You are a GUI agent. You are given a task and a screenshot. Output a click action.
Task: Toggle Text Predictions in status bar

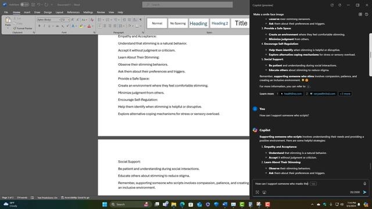pos(47,197)
